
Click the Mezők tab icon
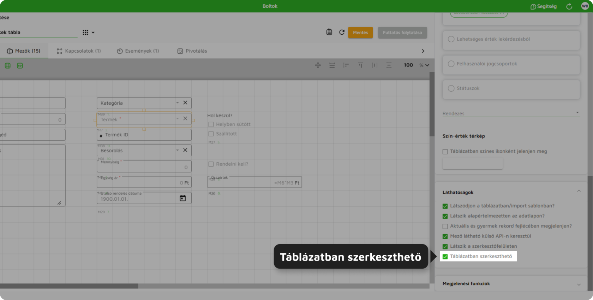(x=10, y=51)
